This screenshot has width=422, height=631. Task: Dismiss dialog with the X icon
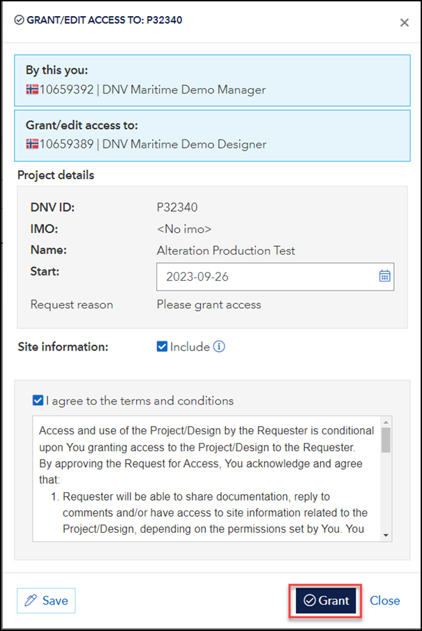[x=404, y=22]
